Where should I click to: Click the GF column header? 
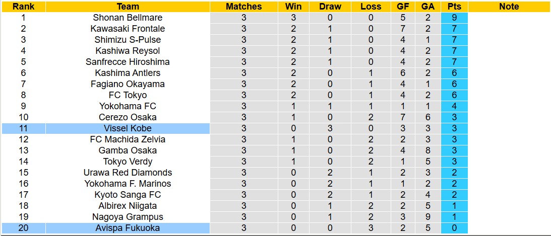coord(403,7)
